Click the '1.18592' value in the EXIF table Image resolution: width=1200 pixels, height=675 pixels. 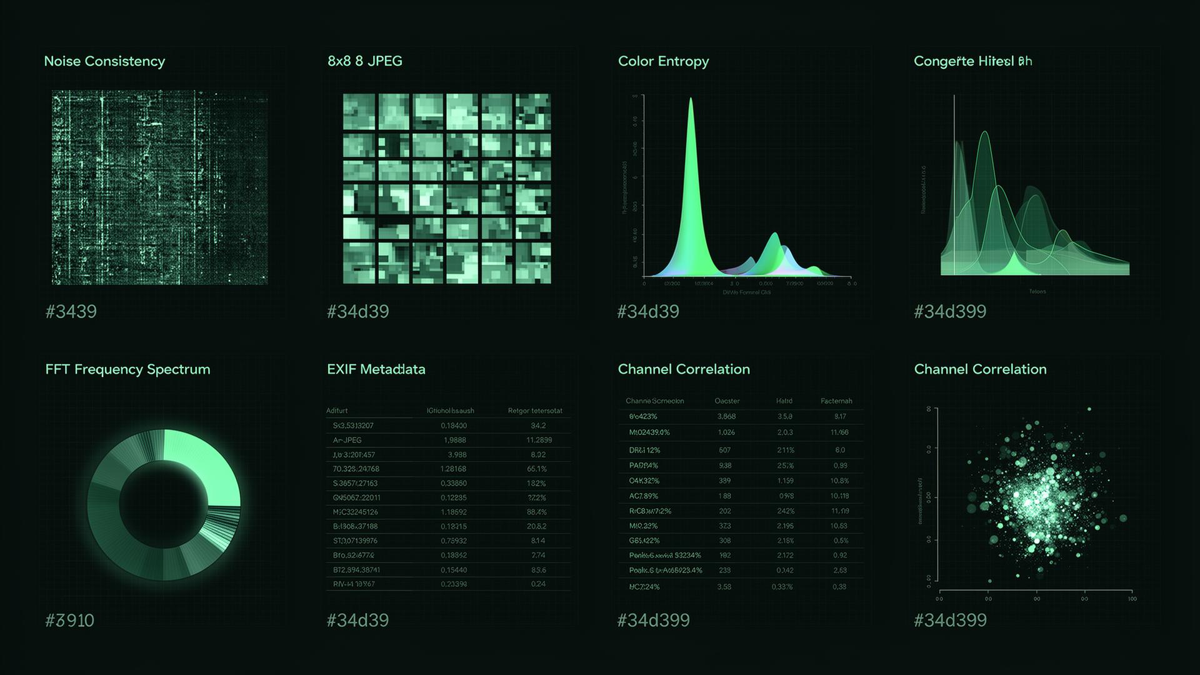click(x=453, y=512)
